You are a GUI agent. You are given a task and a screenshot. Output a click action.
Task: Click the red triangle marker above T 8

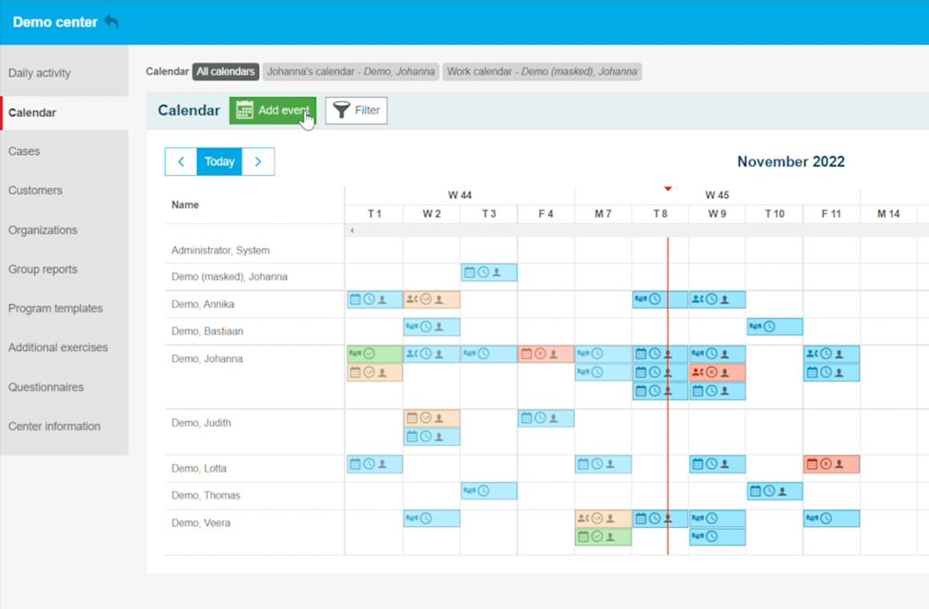pos(667,187)
